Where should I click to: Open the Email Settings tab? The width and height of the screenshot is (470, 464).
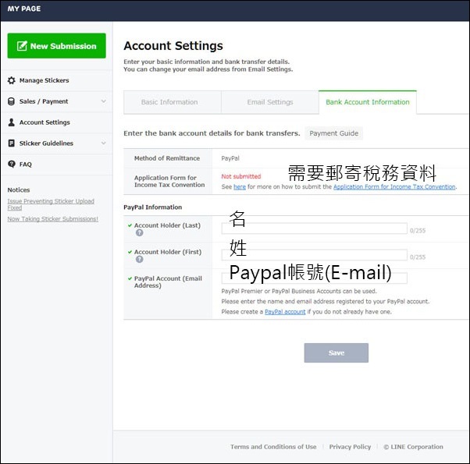[269, 102]
